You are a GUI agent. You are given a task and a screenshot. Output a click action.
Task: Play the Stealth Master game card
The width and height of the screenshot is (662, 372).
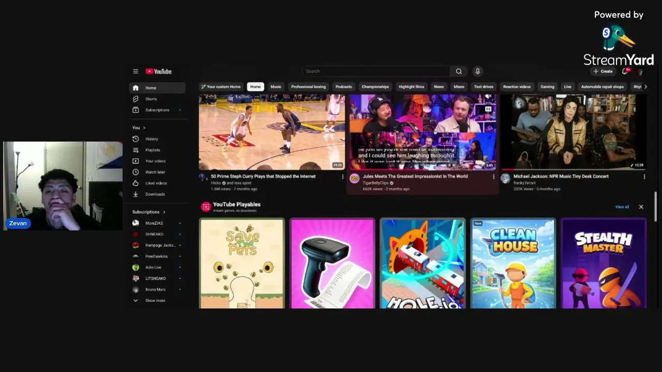pos(604,263)
